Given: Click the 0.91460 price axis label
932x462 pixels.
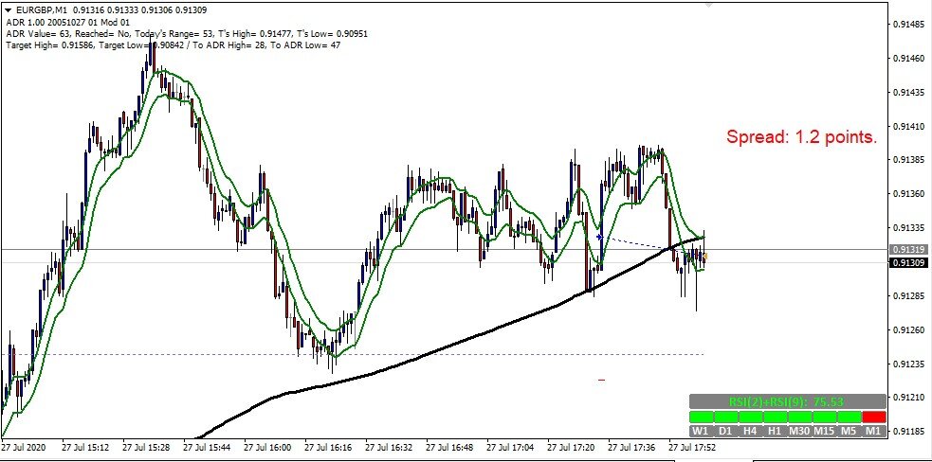Looking at the screenshot, I should coord(910,59).
